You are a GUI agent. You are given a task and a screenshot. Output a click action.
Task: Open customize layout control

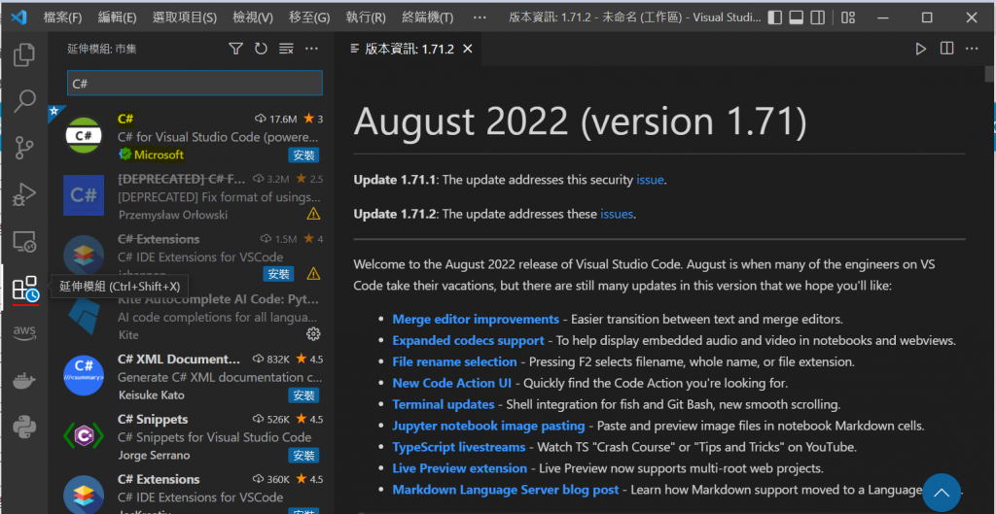click(x=848, y=17)
